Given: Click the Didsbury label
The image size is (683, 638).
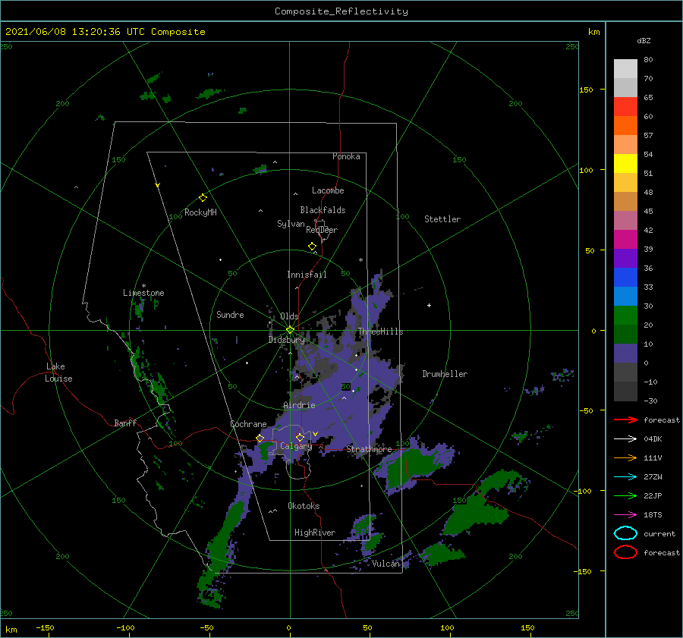Looking at the screenshot, I should (x=287, y=340).
